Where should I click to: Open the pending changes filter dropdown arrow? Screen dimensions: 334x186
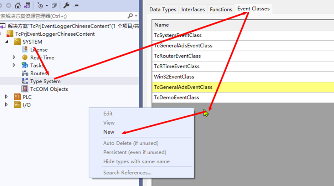point(47,6)
